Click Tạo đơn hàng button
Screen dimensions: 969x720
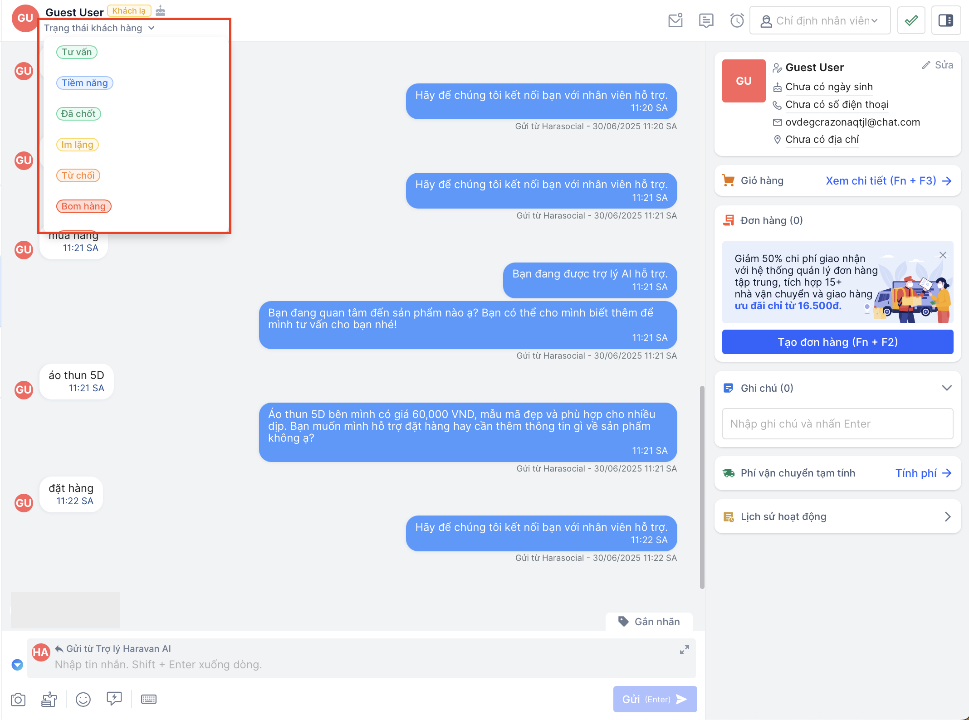838,342
